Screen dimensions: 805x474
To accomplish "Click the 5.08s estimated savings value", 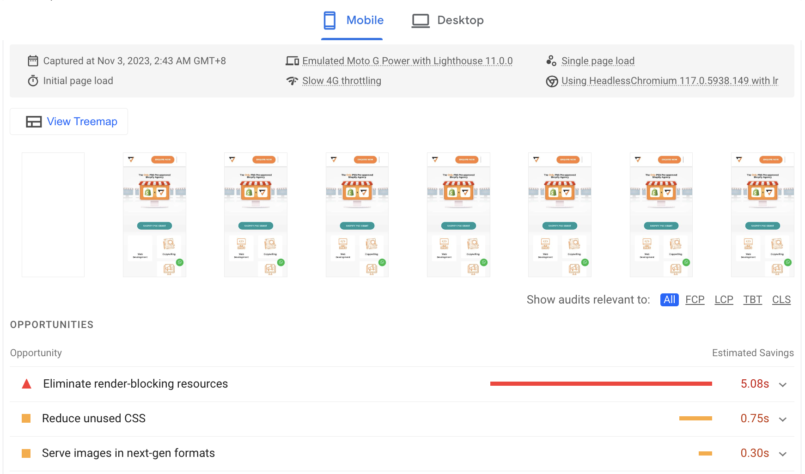I will coord(755,384).
